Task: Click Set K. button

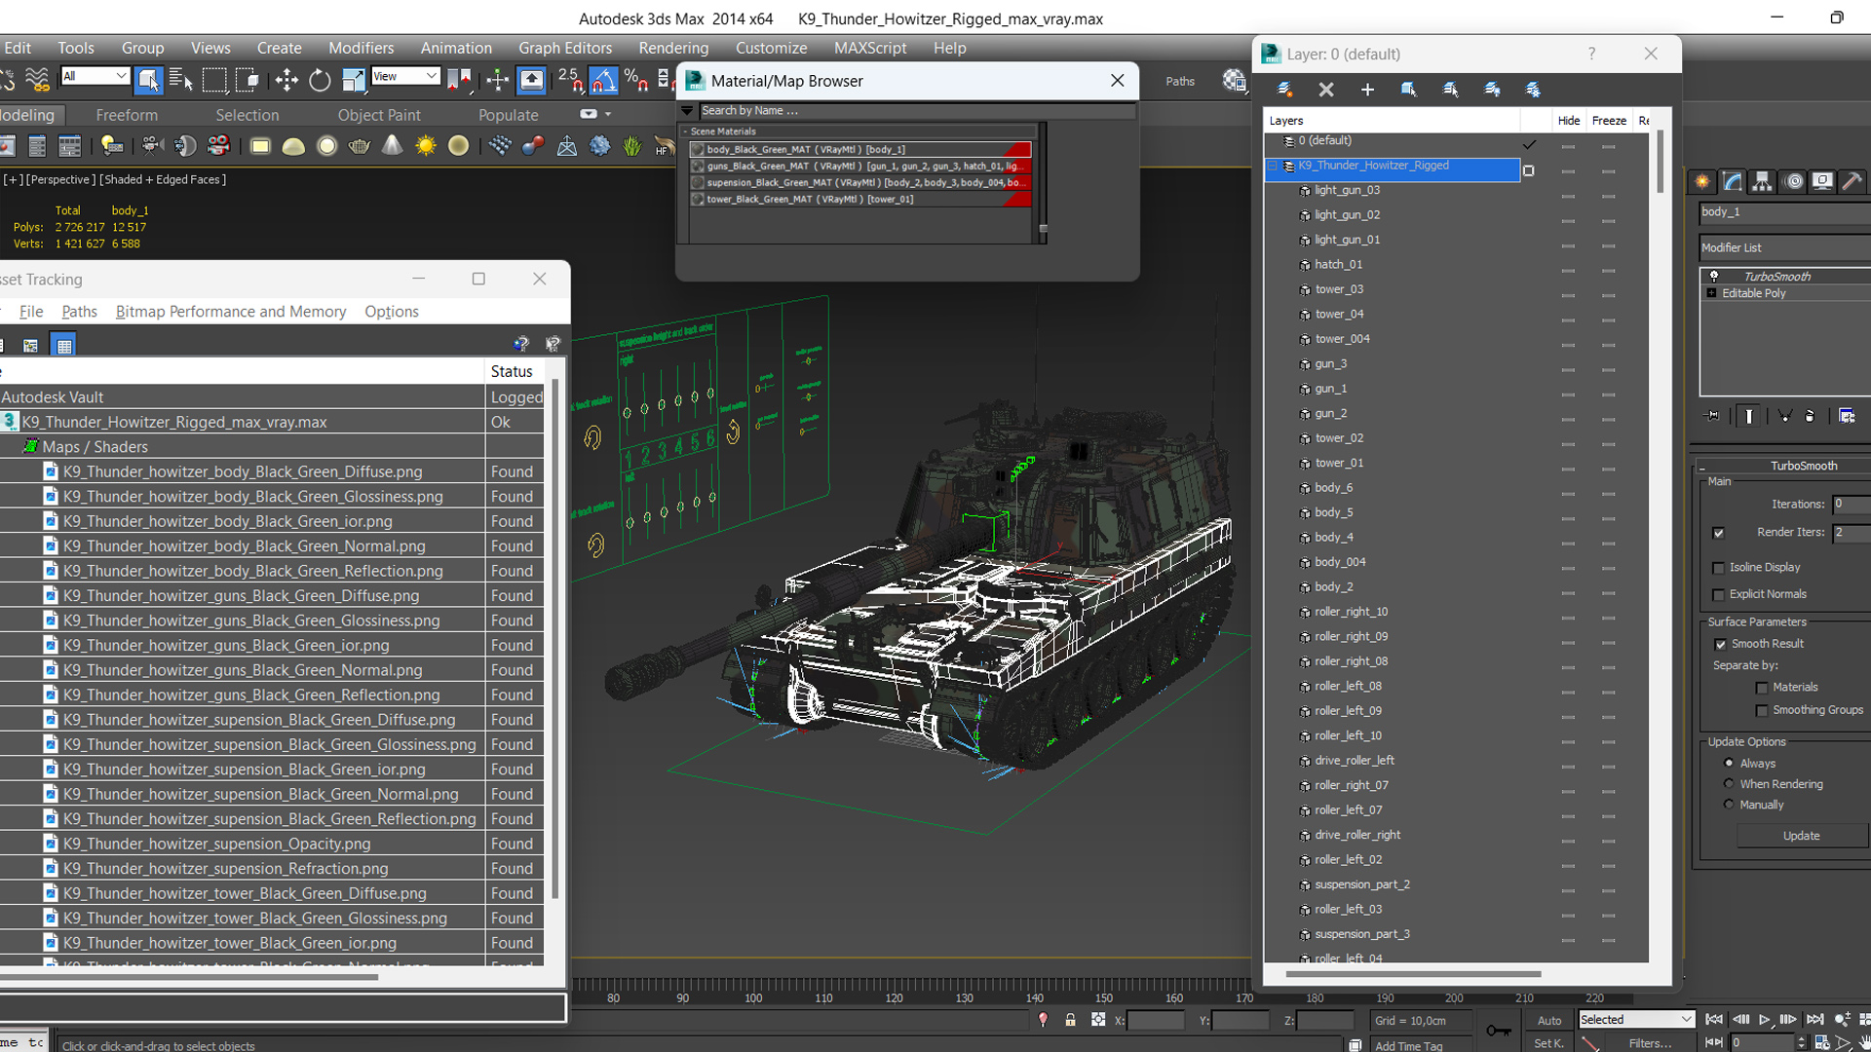Action: tap(1549, 1043)
